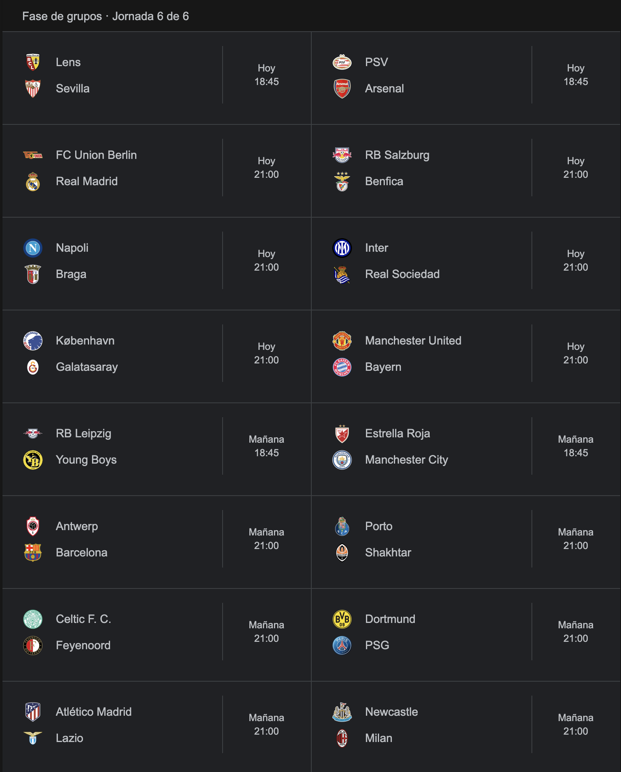Click the Arsenal club crest
Viewport: 621px width, 772px height.
[342, 89]
